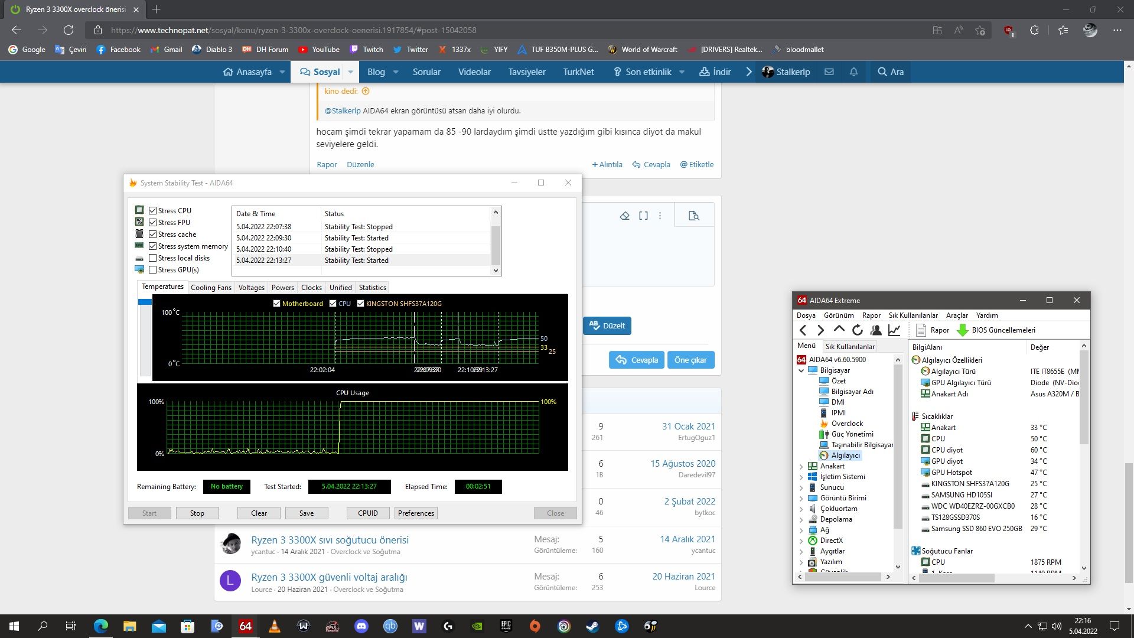The image size is (1134, 638).
Task: Open forum inbox envelope icon
Action: (829, 72)
